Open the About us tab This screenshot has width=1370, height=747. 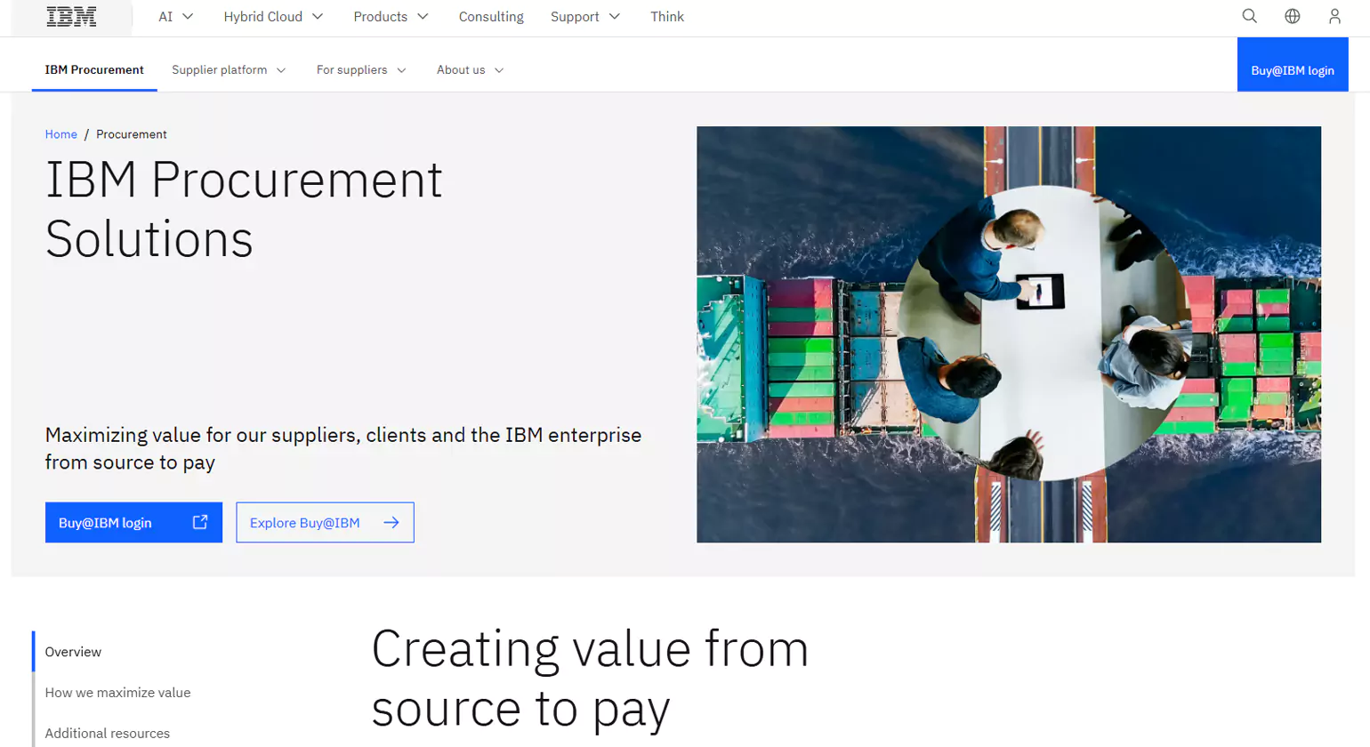470,69
